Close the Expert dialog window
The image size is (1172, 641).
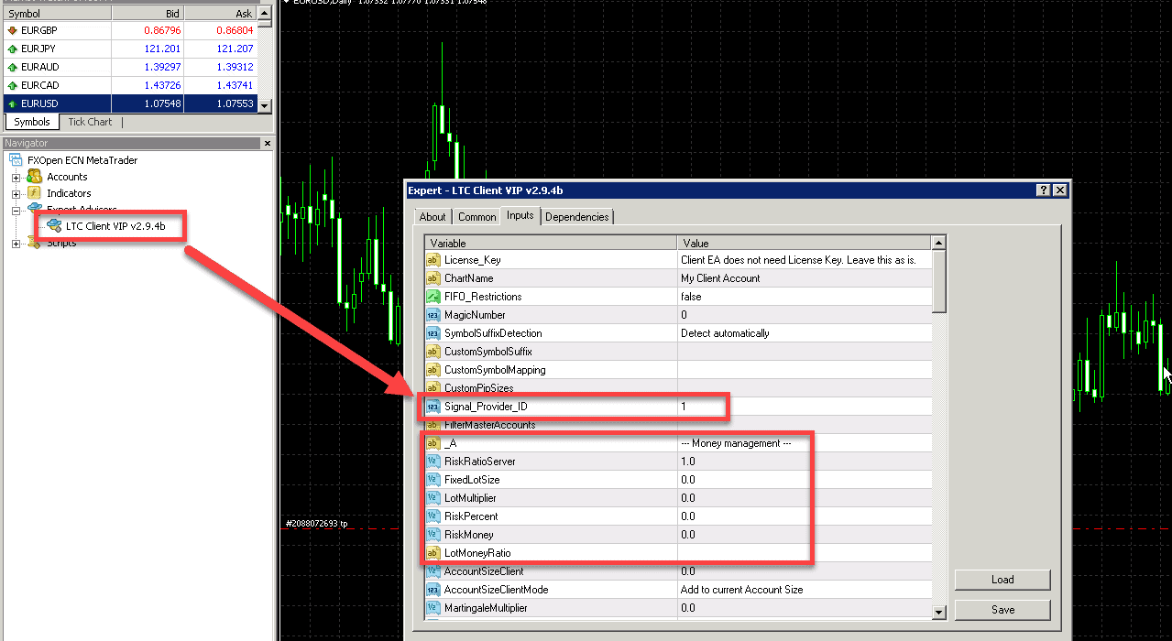(x=1059, y=190)
